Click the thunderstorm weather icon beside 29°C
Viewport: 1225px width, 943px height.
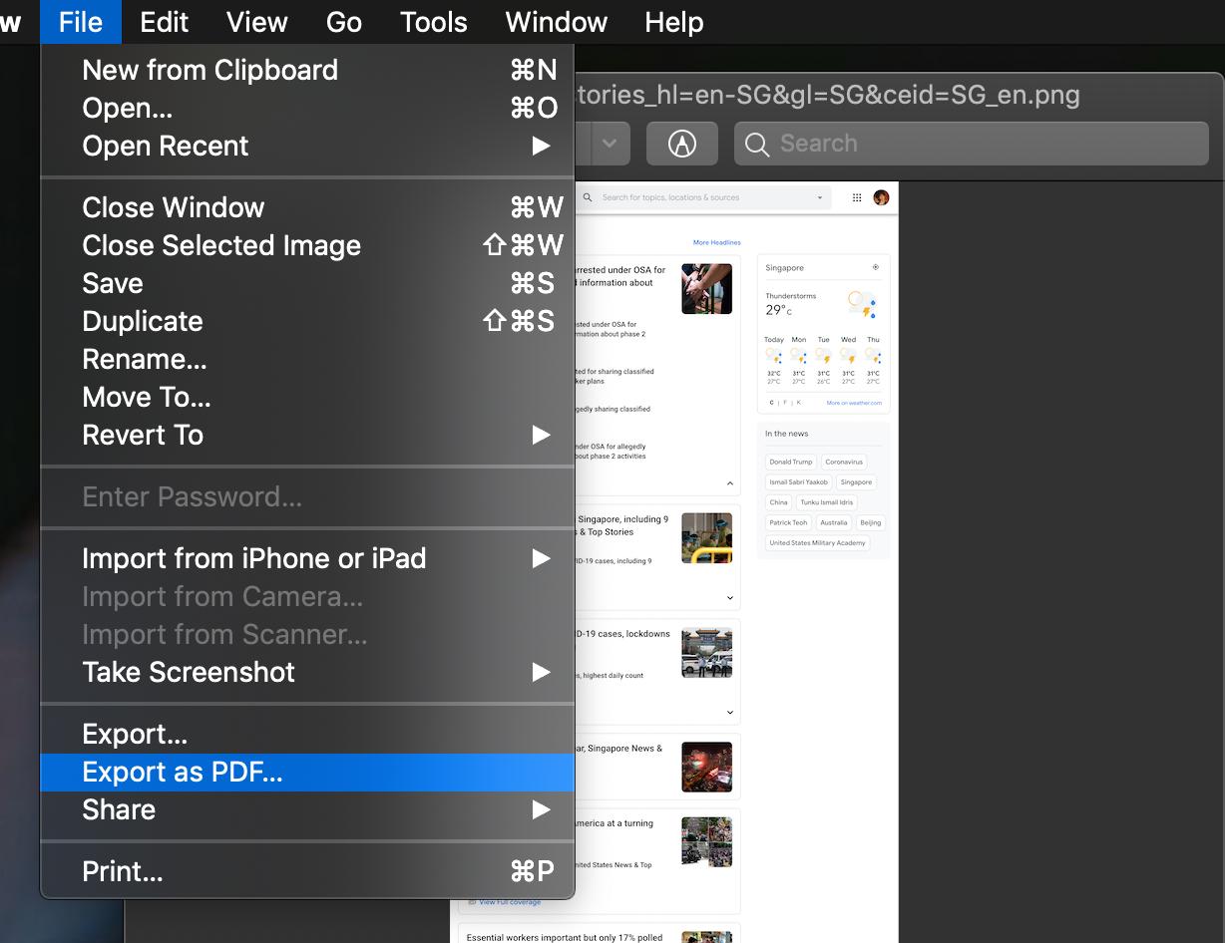tap(862, 303)
